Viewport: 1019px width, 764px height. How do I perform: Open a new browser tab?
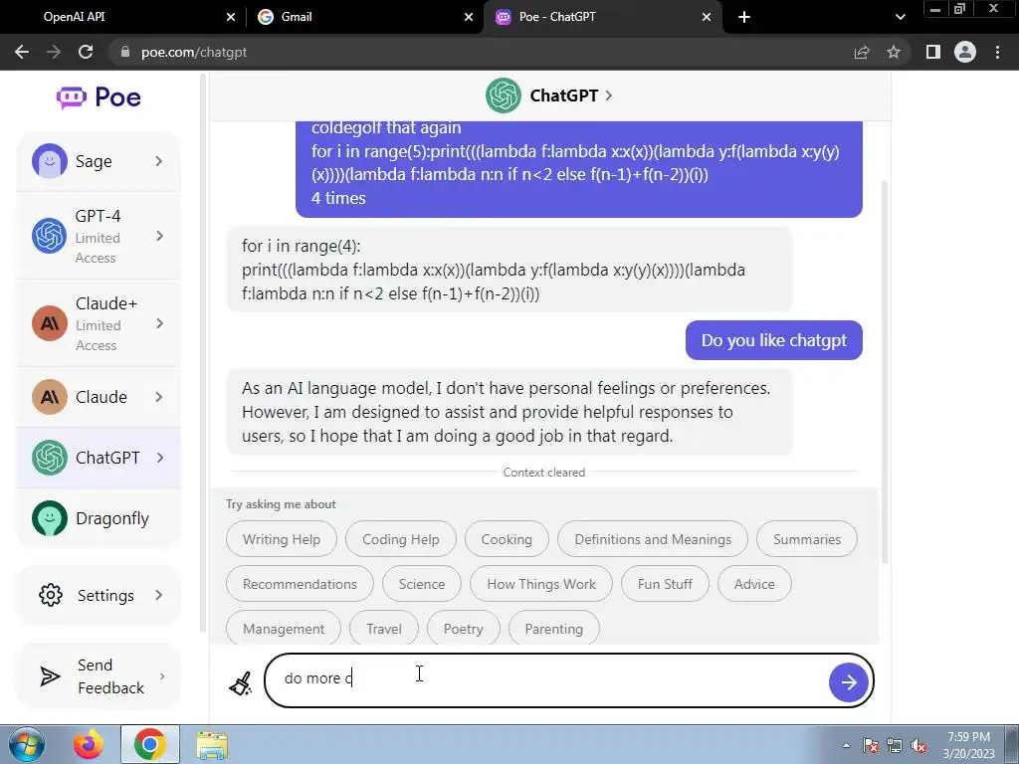tap(744, 17)
